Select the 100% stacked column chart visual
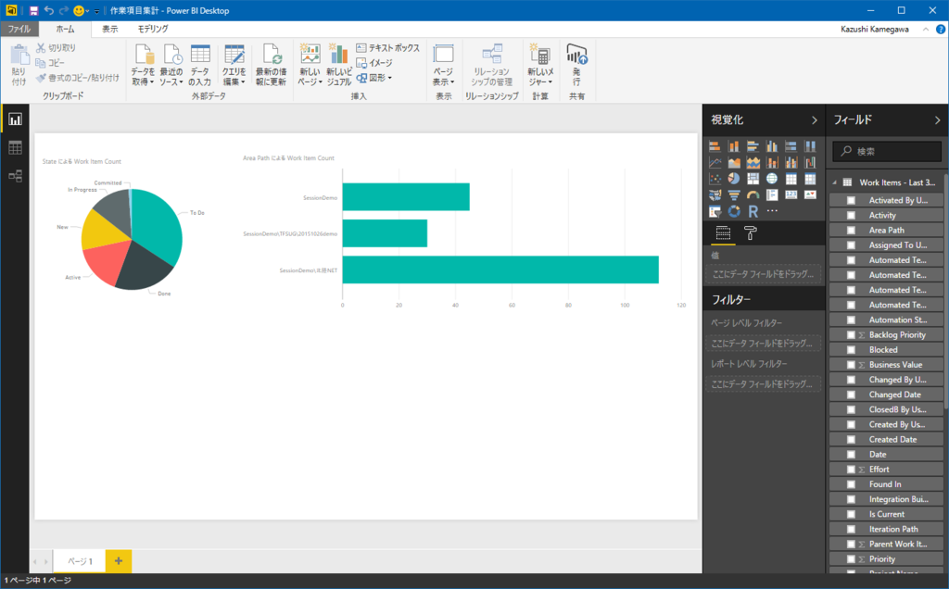The image size is (949, 589). pyautogui.click(x=810, y=146)
